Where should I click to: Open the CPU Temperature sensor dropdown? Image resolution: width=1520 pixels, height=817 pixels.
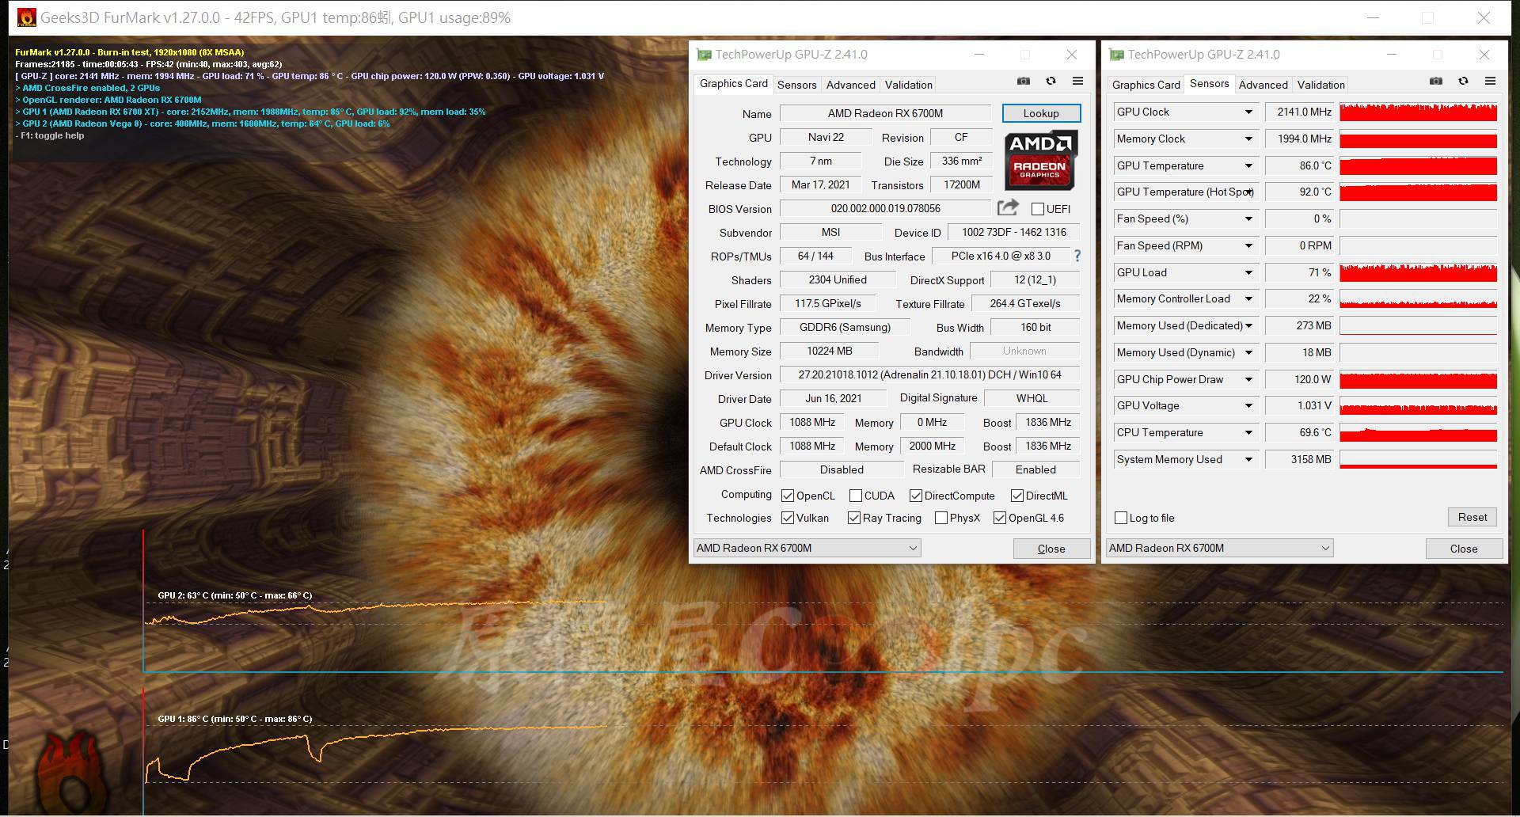pyautogui.click(x=1248, y=433)
